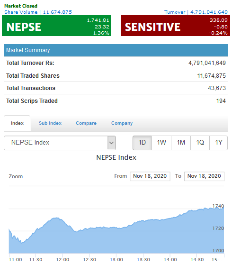Screen dimensions: 232x265
Task: Click the 11,674,875 value in summary table
Action: 211,76
